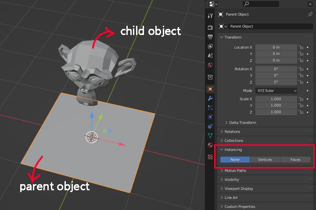The width and height of the screenshot is (316, 210).
Task: Click the Location Z value field
Action: 276,60
